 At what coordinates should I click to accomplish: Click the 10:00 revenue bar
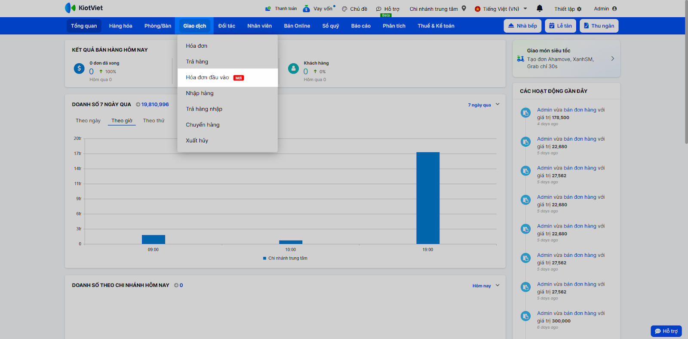[291, 242]
